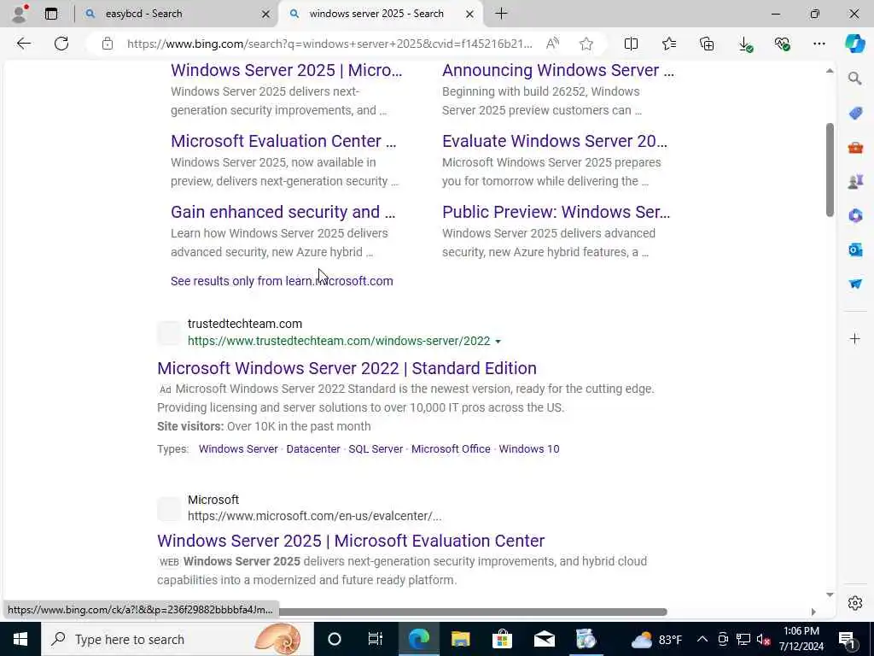
Task: Open the tab actions menu icon
Action: coord(51,14)
